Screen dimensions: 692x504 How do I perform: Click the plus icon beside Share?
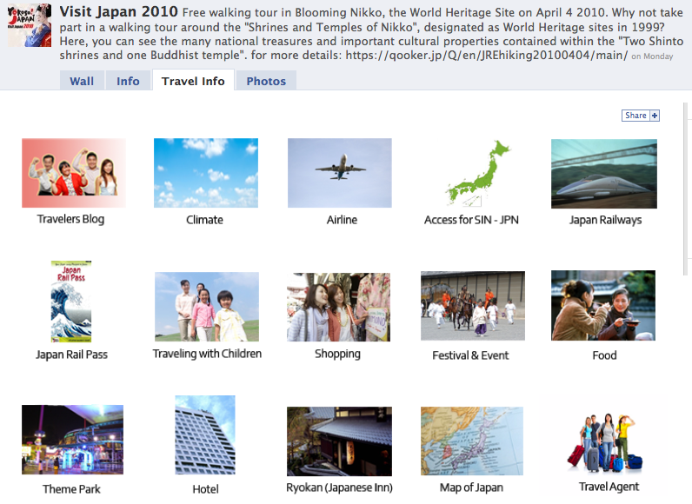pyautogui.click(x=655, y=116)
